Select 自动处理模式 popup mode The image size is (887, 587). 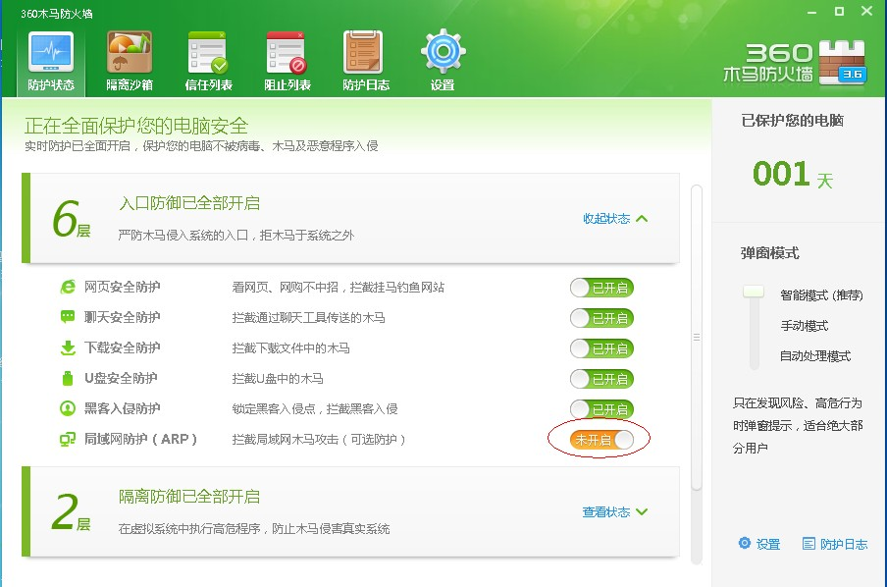click(815, 356)
